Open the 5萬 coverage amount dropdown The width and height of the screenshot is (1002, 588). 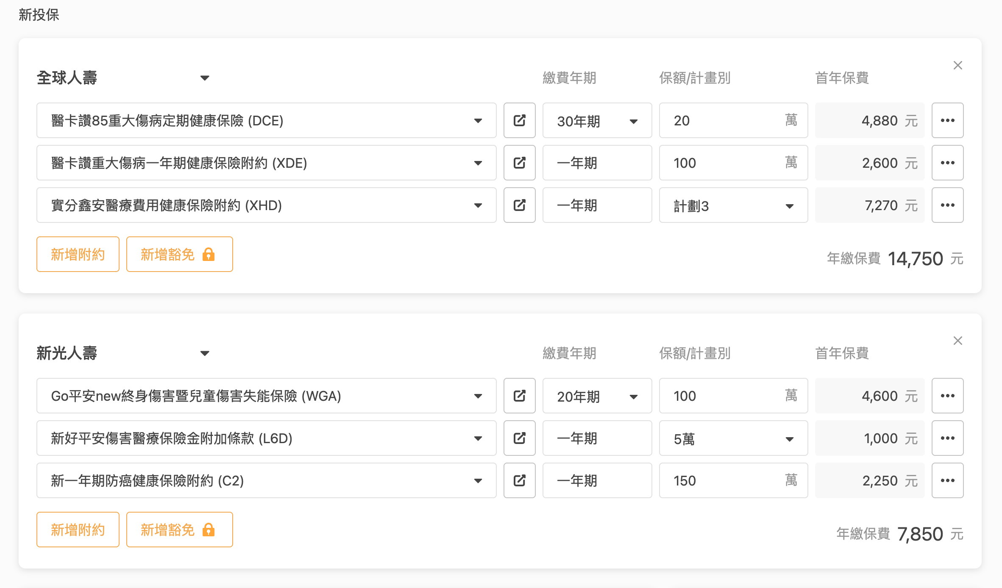click(733, 438)
